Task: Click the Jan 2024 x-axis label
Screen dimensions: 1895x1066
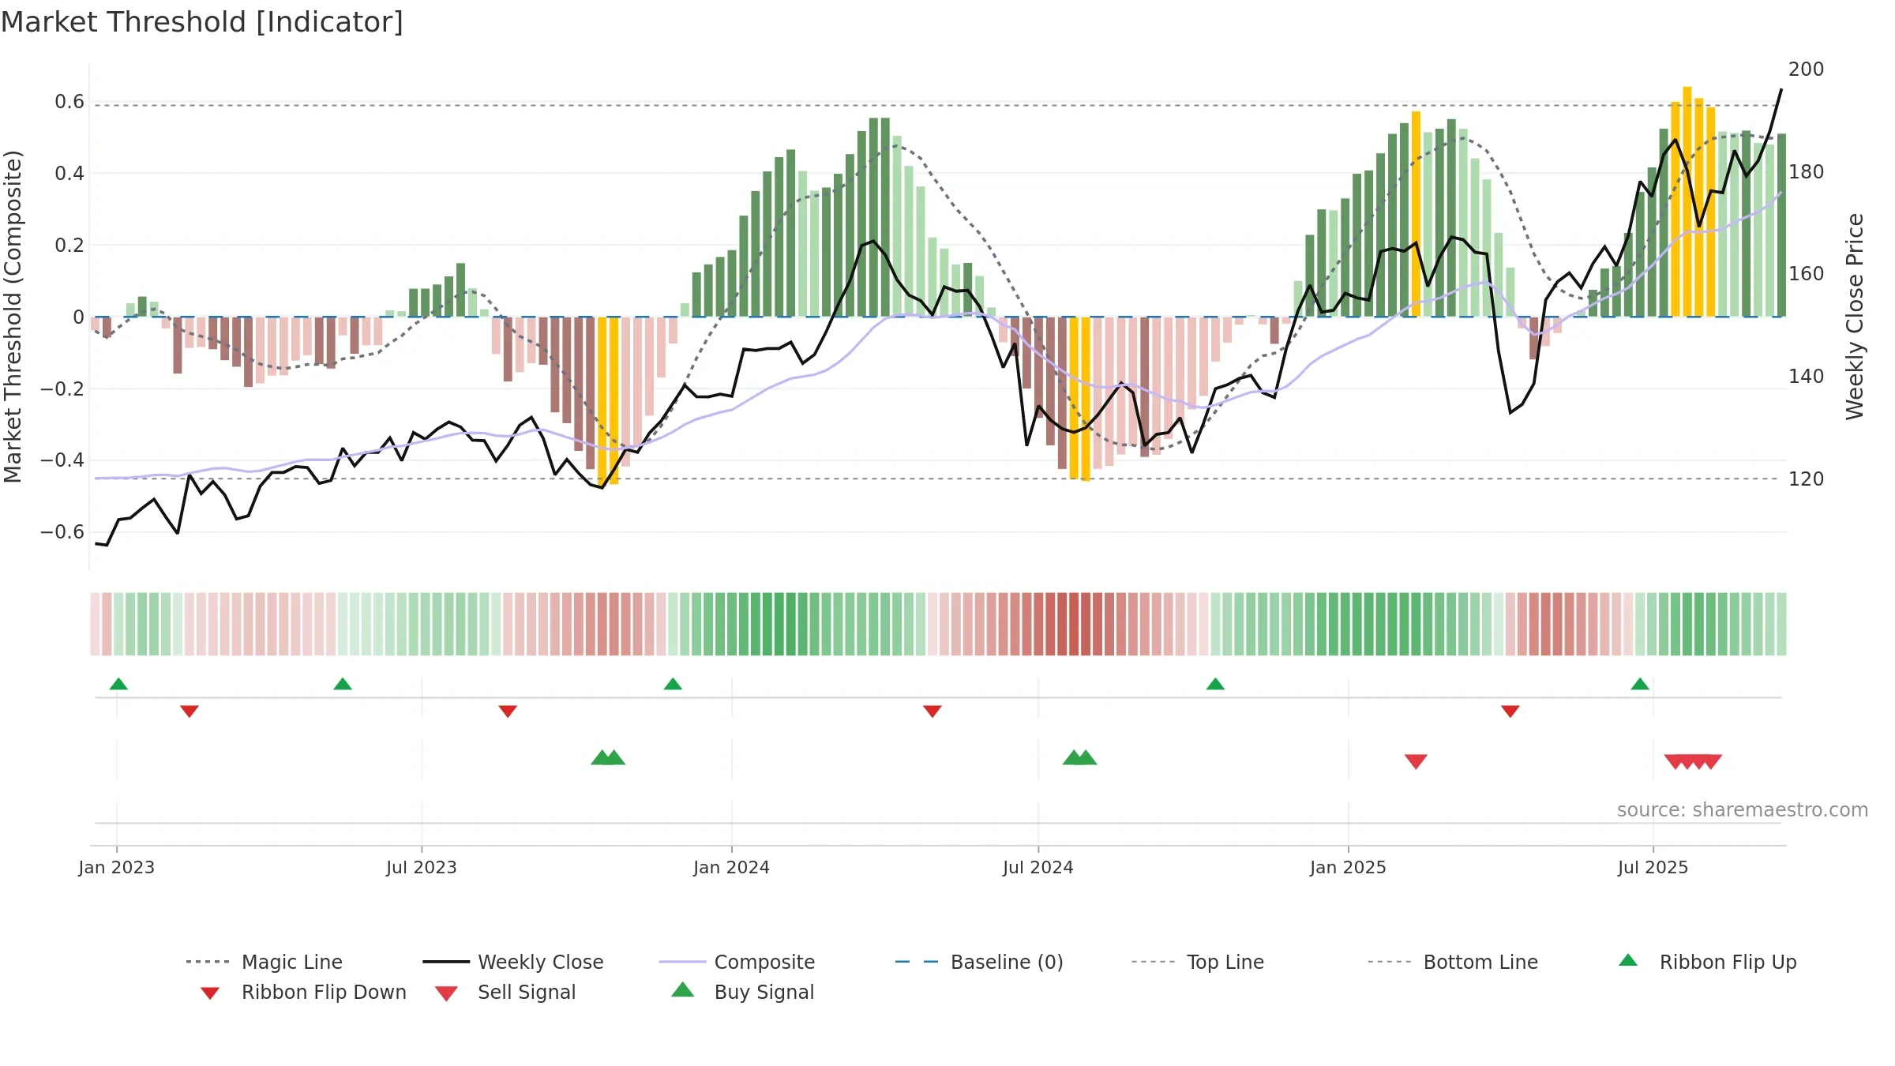Action: click(x=732, y=868)
